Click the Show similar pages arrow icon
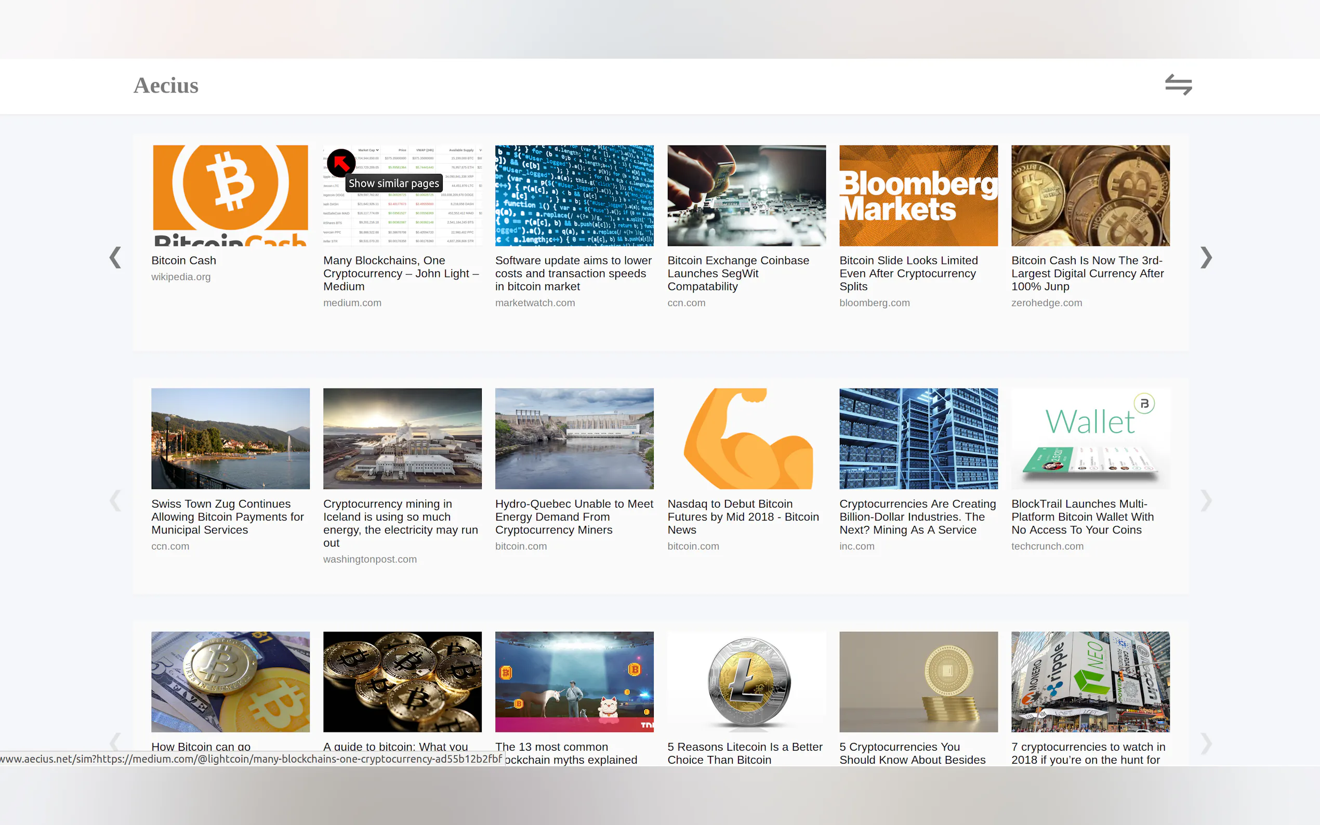This screenshot has height=825, width=1320. [x=341, y=163]
